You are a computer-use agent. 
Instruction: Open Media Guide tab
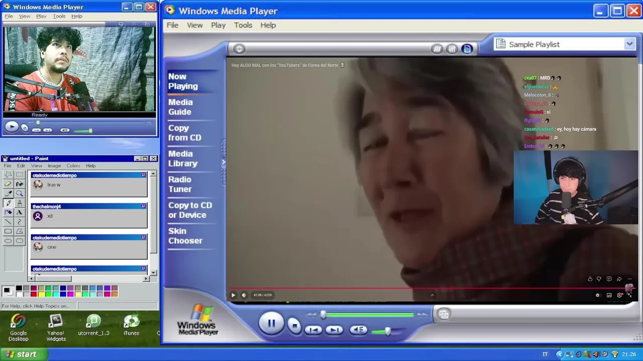point(180,107)
